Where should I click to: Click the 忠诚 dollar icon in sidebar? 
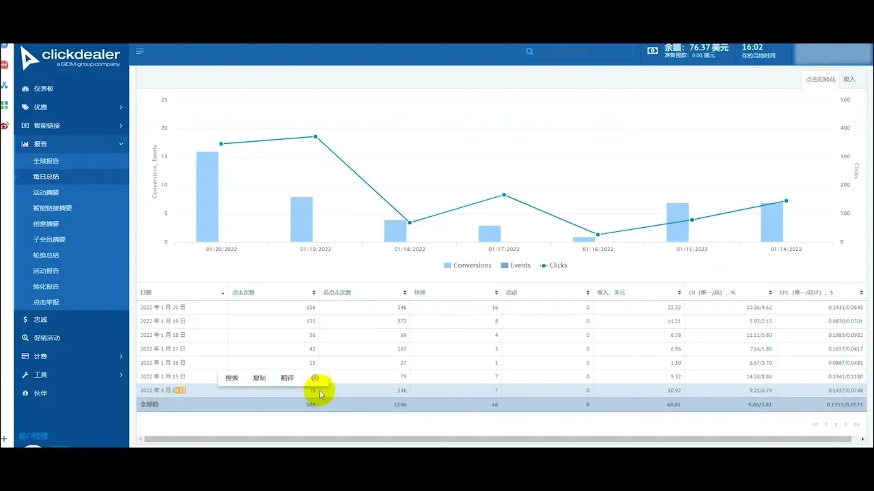25,319
